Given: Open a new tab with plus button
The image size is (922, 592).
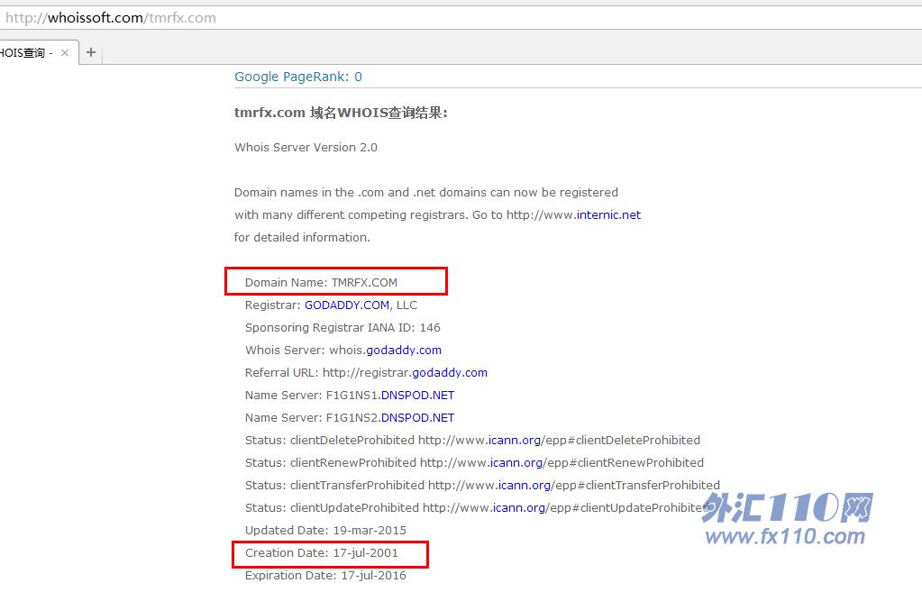Looking at the screenshot, I should click(x=90, y=52).
